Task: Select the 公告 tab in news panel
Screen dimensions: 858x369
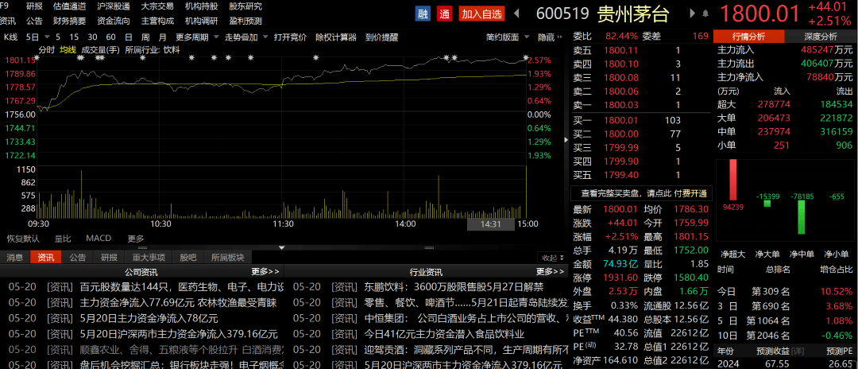Action: tap(77, 257)
